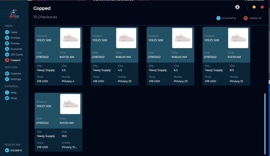This screenshot has height=156, width=270.
Task: Click the yellow minimize dot
Action: tap(254, 7)
